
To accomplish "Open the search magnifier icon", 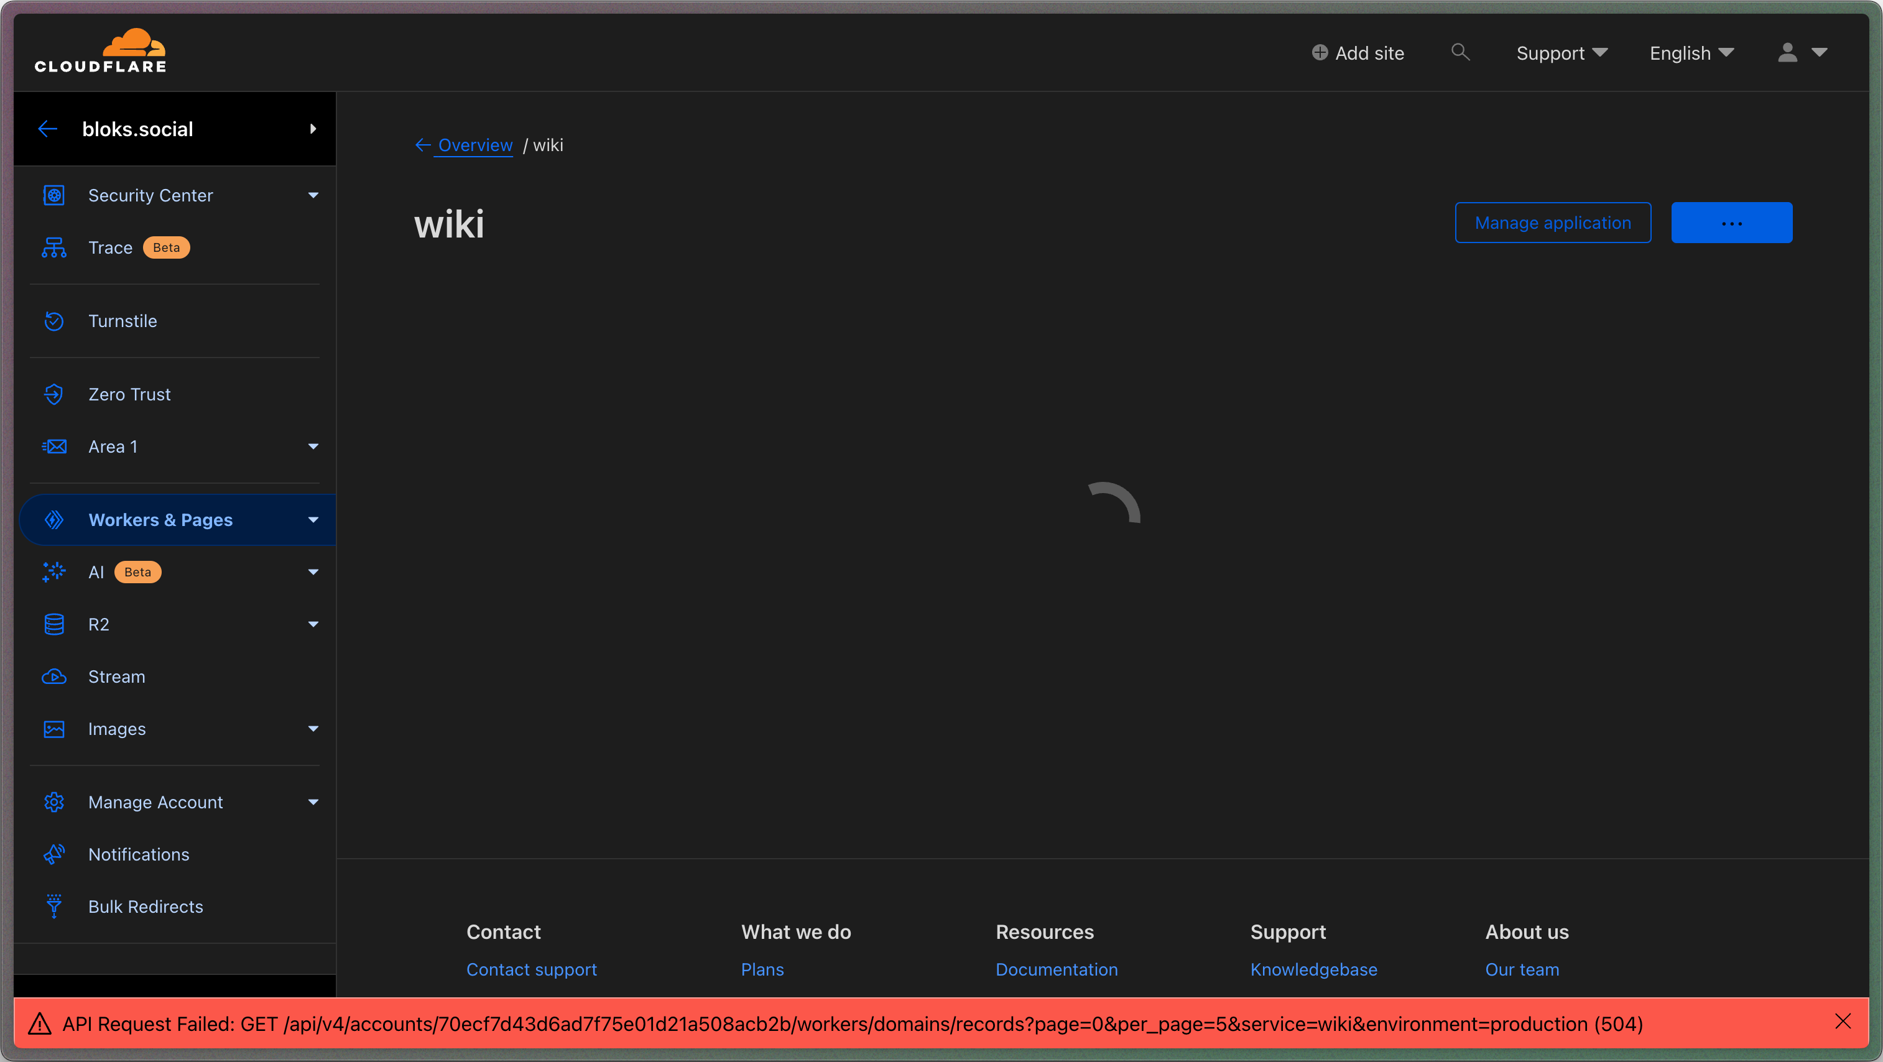I will coord(1460,52).
